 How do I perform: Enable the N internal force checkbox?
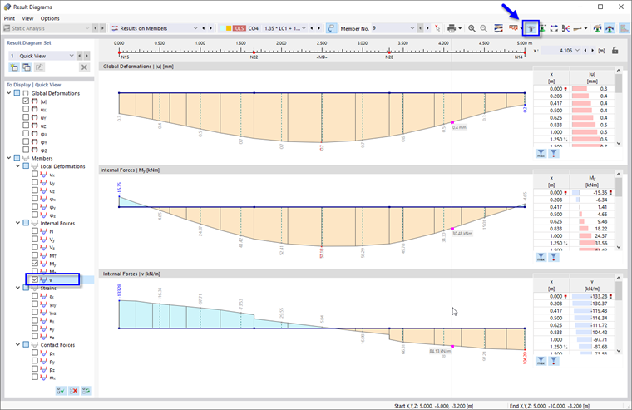point(35,231)
